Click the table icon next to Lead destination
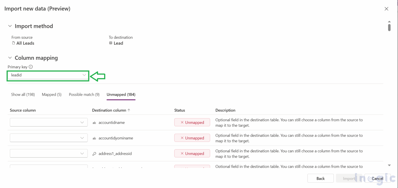Viewport: 398px width, 188px height. coord(111,43)
